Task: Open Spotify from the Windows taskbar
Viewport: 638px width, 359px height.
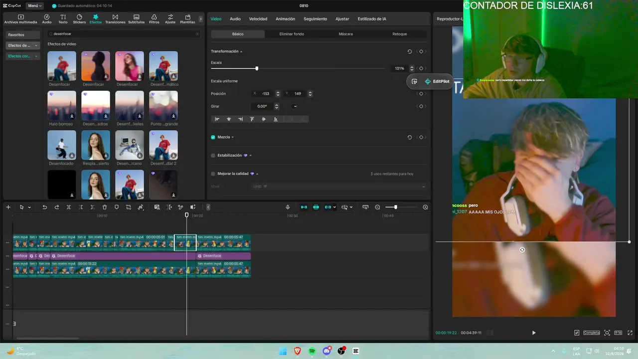Action: click(x=312, y=351)
